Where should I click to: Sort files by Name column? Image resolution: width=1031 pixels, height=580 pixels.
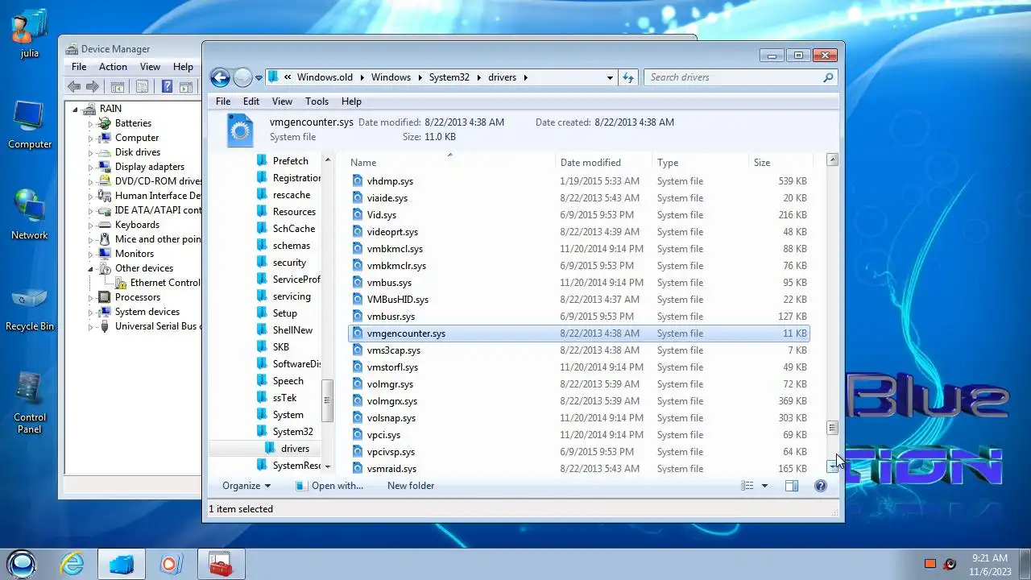coord(451,163)
